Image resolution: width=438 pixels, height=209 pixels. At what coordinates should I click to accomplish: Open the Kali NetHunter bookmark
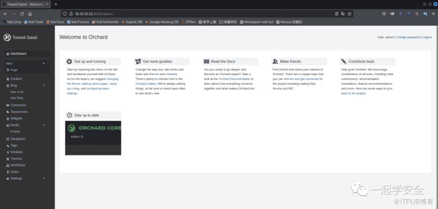coord(105,22)
